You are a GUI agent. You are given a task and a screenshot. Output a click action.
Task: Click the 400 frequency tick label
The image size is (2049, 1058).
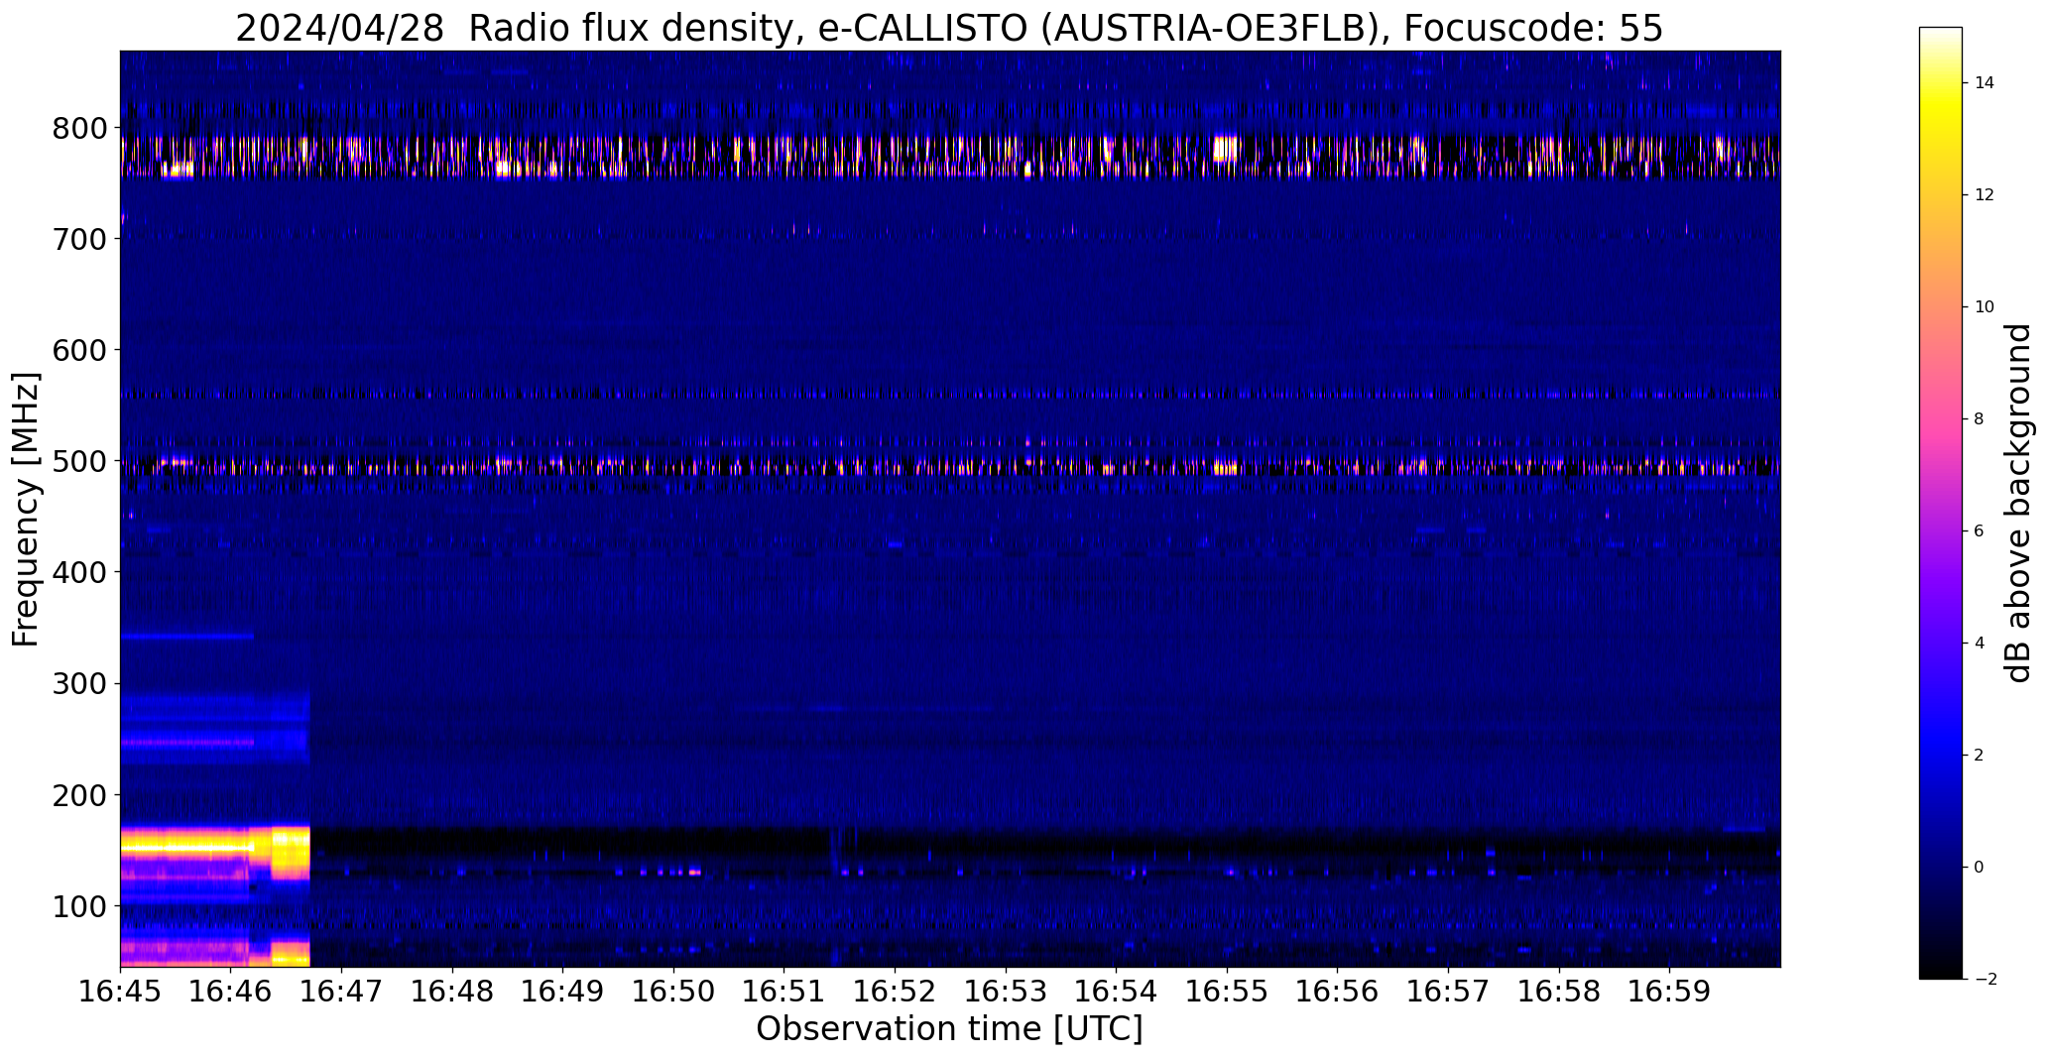click(x=79, y=572)
